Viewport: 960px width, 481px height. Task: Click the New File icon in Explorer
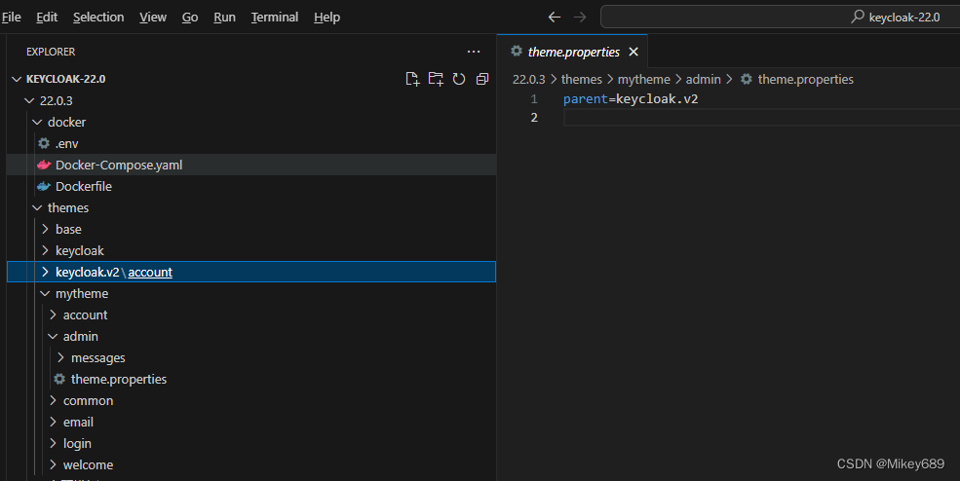(412, 79)
